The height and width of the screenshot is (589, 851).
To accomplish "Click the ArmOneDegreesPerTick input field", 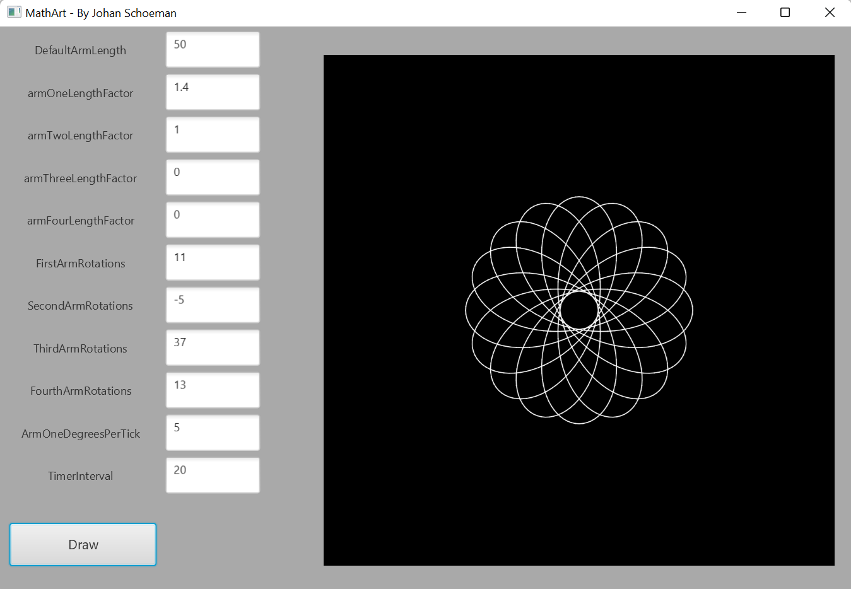I will point(213,433).
